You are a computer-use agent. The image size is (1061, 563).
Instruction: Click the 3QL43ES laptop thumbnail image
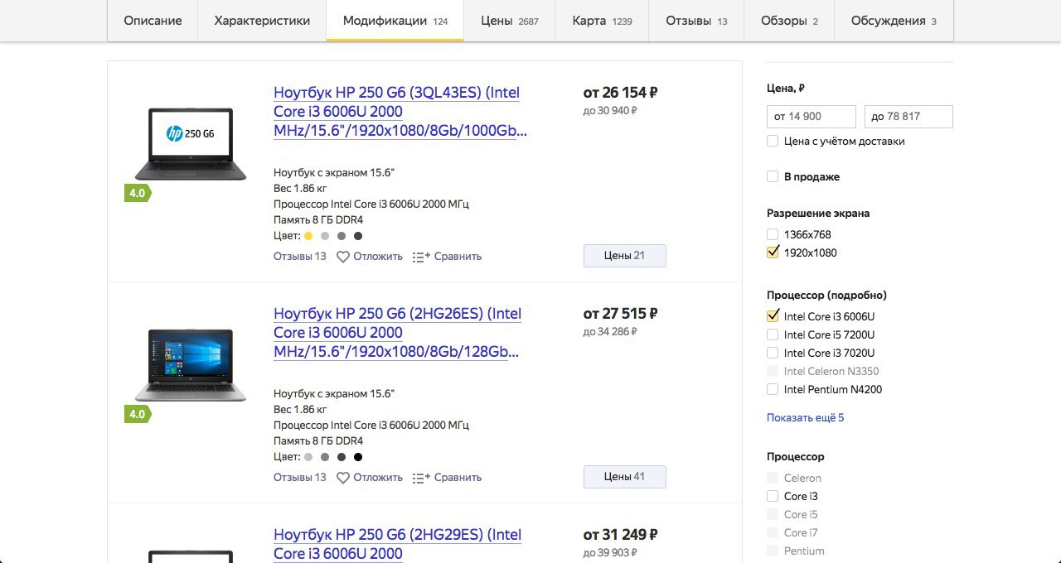pyautogui.click(x=191, y=143)
